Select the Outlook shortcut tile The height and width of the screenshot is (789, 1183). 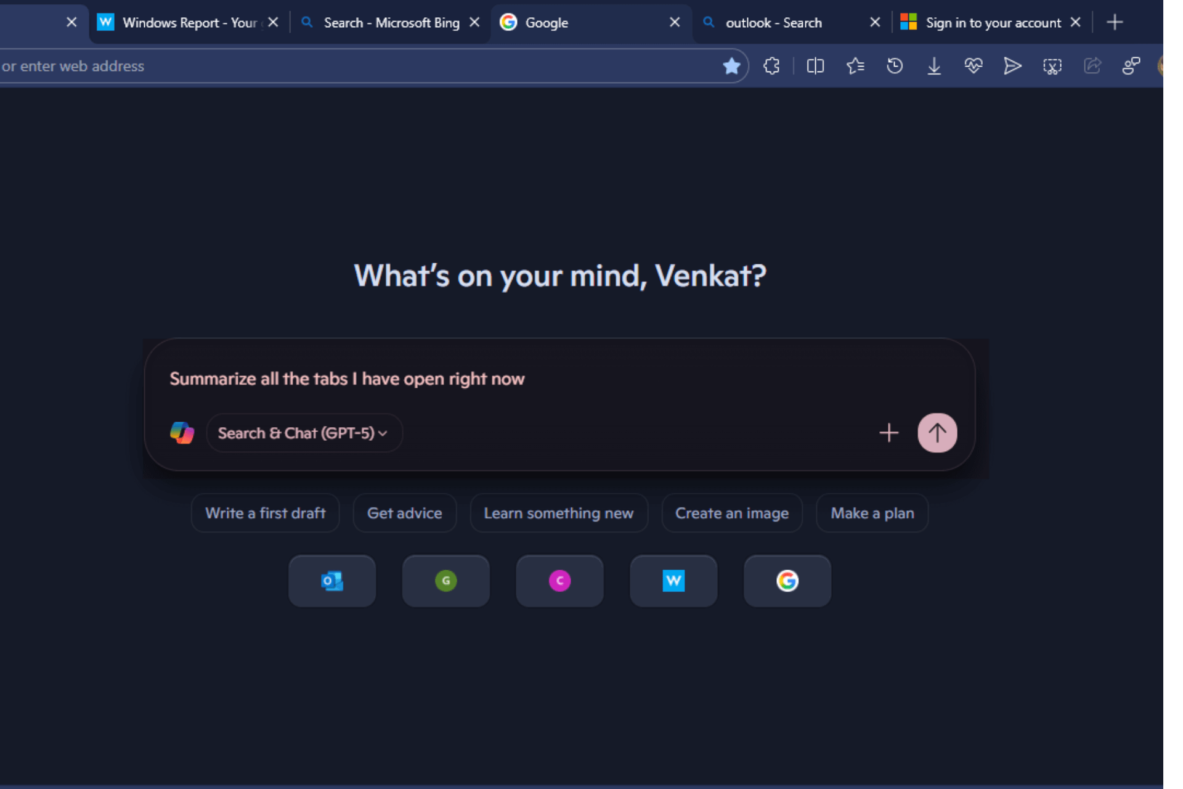(x=331, y=580)
